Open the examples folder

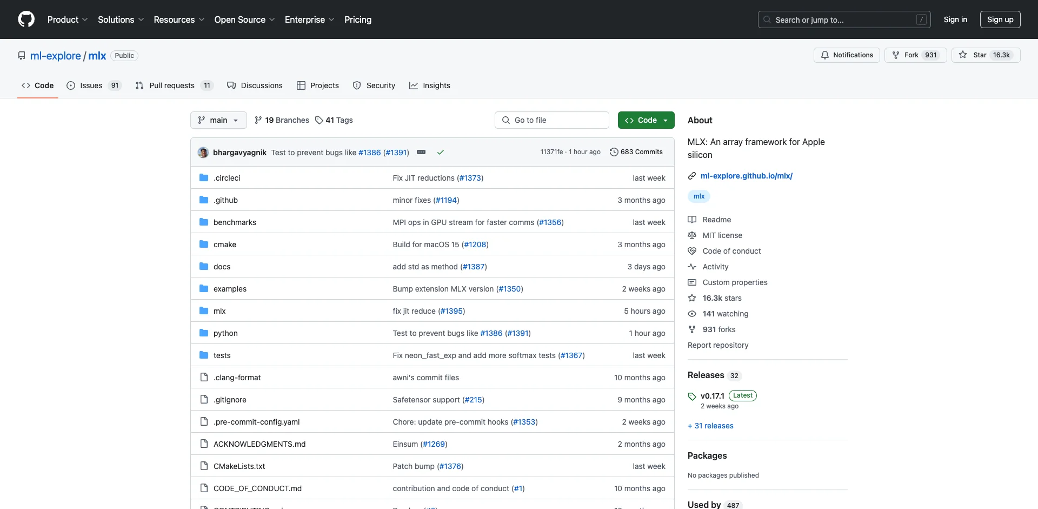point(230,289)
